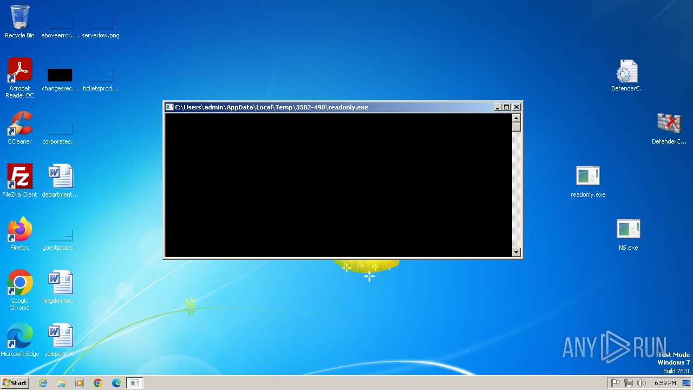Select the changesrec black thumbnail file

click(x=60, y=79)
